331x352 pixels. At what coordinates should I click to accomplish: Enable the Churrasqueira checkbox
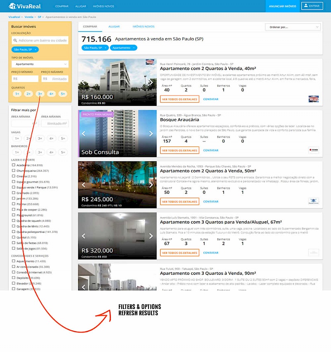(x=14, y=170)
